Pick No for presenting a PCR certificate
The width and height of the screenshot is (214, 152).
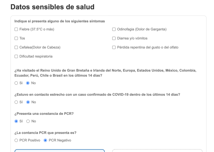coord(28,121)
